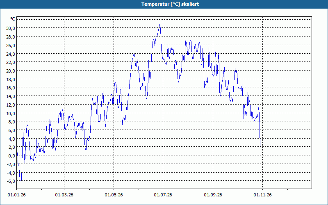Select the 30,0 y-axis label
Image resolution: width=328 pixels, height=205 pixels.
(x=11, y=28)
